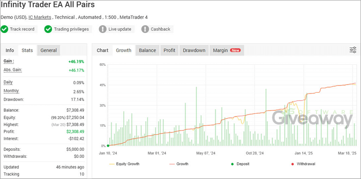361x179 pixels.
Task: Click the Tracking count 10
Action: [x=82, y=174]
